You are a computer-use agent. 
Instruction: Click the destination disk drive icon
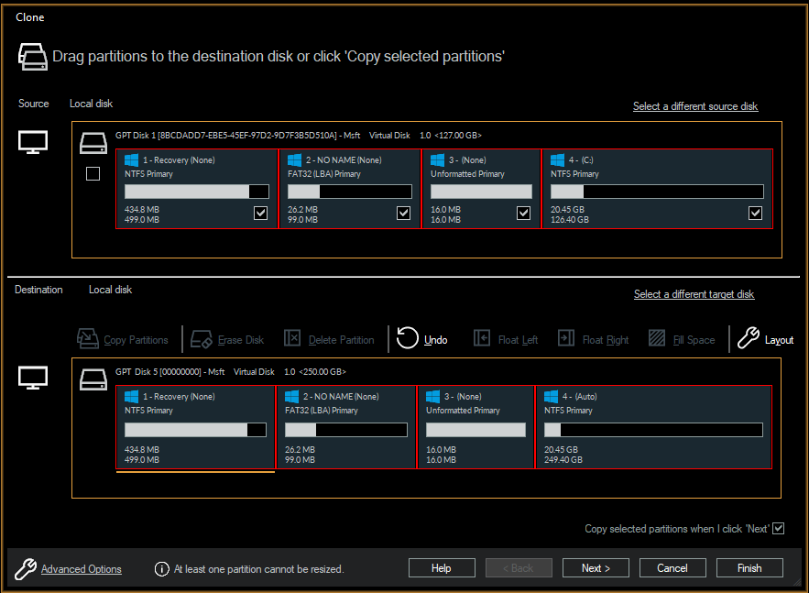coord(92,378)
